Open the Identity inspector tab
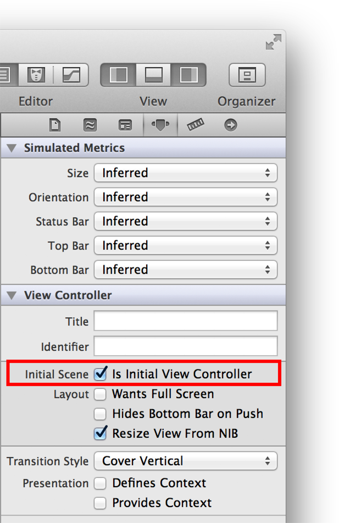Image resolution: width=339 pixels, height=523 pixels. (125, 125)
